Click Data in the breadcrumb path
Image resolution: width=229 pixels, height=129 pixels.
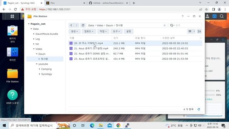point(91,25)
